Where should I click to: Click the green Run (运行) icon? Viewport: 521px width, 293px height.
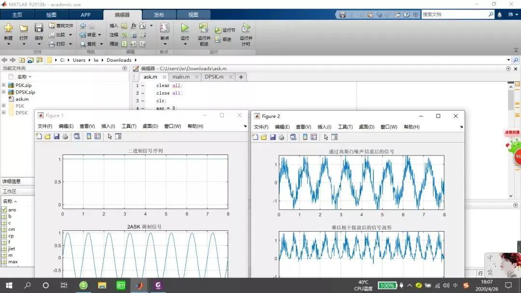pos(185,28)
